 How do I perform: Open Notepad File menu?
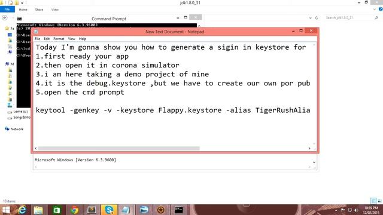tap(37, 39)
